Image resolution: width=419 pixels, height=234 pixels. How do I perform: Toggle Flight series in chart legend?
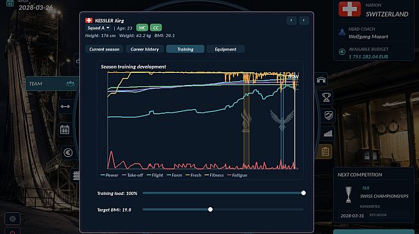click(x=155, y=175)
